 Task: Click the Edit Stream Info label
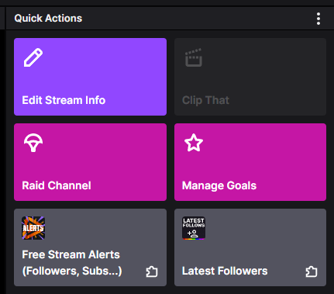pos(64,100)
